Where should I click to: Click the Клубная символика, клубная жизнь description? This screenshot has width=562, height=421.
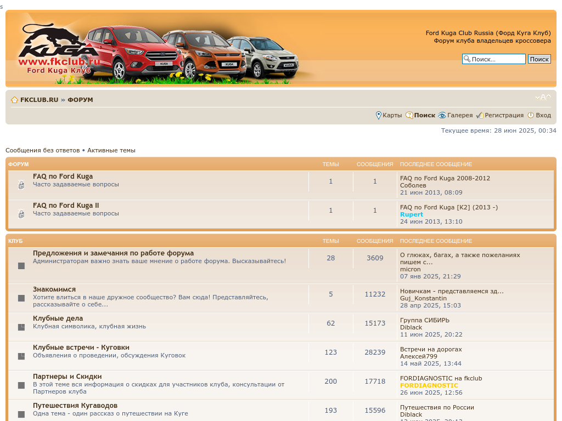[x=89, y=327]
